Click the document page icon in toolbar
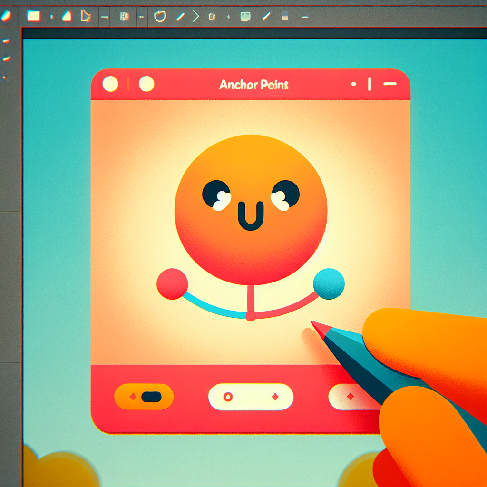 125,17
